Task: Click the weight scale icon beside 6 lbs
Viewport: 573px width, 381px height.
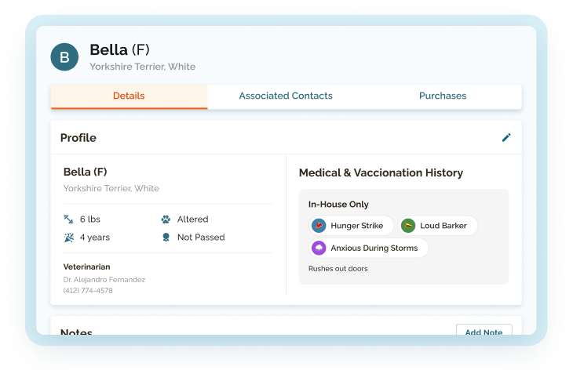Action: (x=69, y=219)
